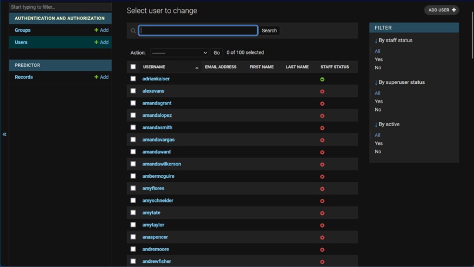Click the plus icon on Add User button
The height and width of the screenshot is (267, 474).
click(x=454, y=10)
